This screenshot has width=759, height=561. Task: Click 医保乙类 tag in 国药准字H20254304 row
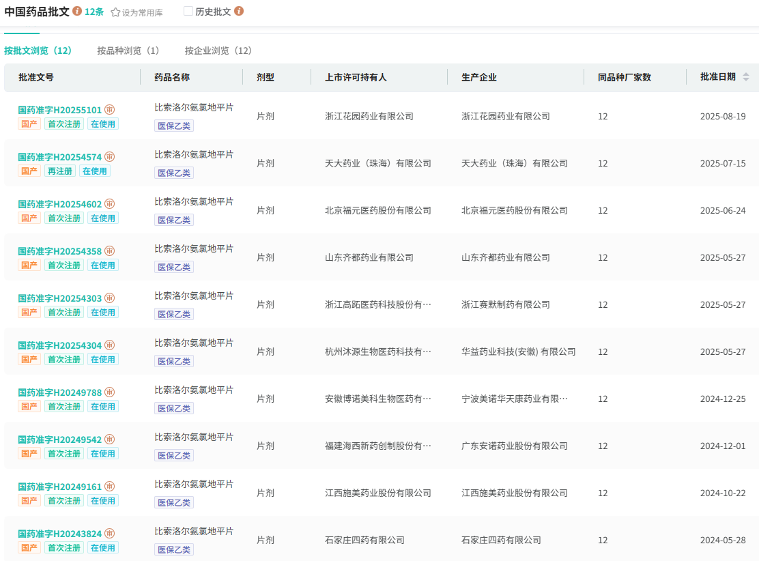[174, 361]
